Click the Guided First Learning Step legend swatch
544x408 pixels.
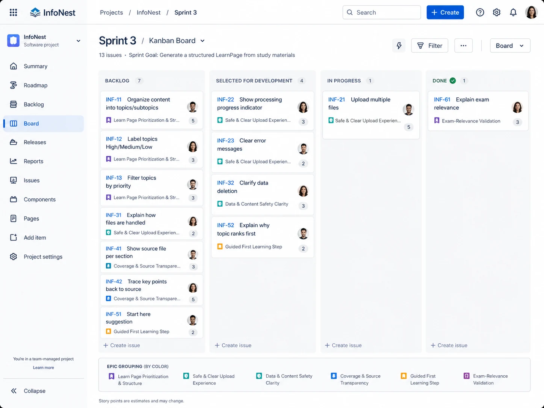coord(404,376)
